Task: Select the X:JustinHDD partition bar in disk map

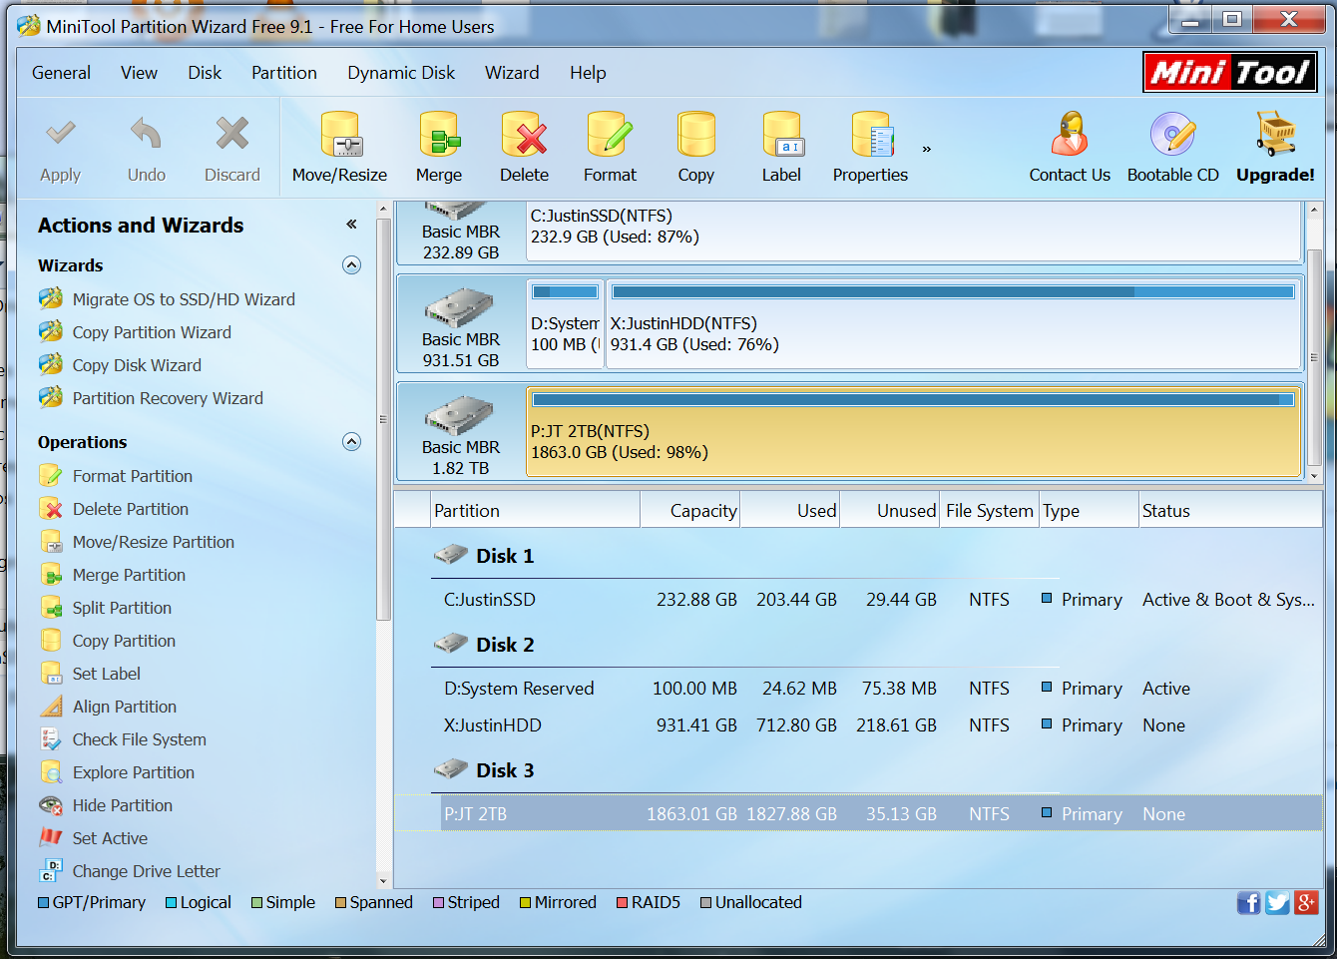Action: coord(954,323)
